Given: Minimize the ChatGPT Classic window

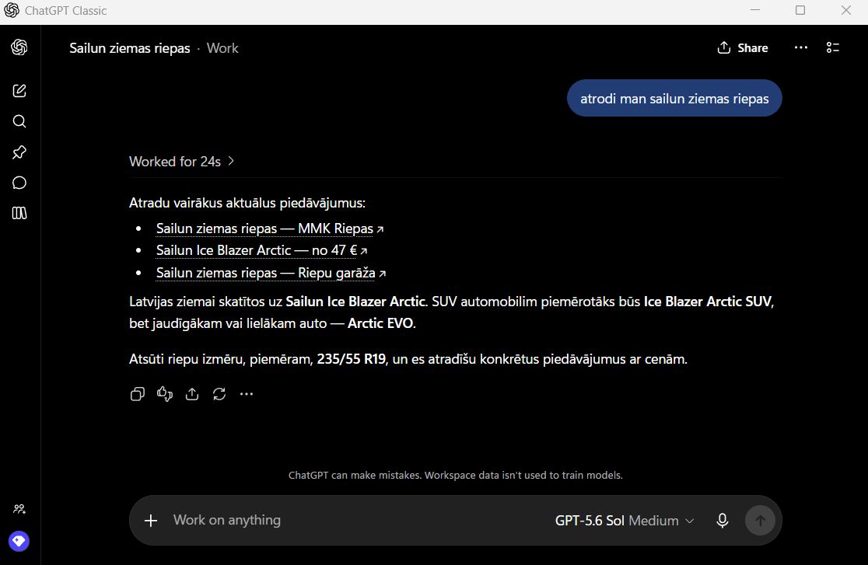Looking at the screenshot, I should (x=755, y=11).
